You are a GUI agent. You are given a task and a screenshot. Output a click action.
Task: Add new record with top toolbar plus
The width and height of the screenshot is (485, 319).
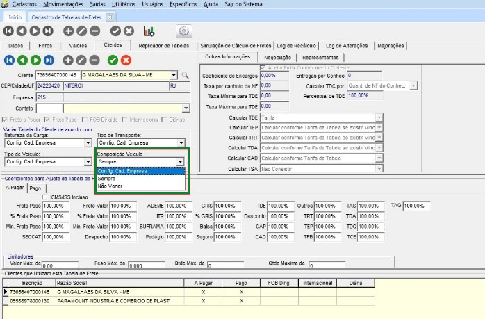tap(69, 31)
